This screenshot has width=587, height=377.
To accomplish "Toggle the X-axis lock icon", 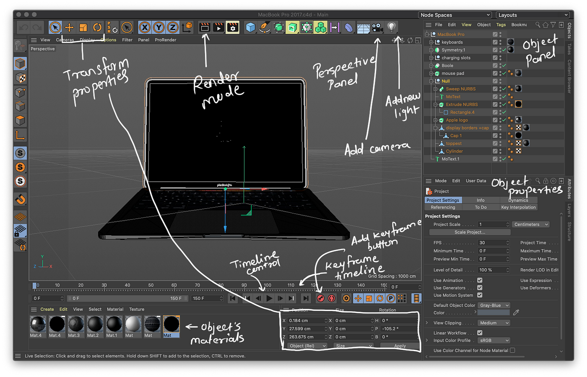I will 145,28.
